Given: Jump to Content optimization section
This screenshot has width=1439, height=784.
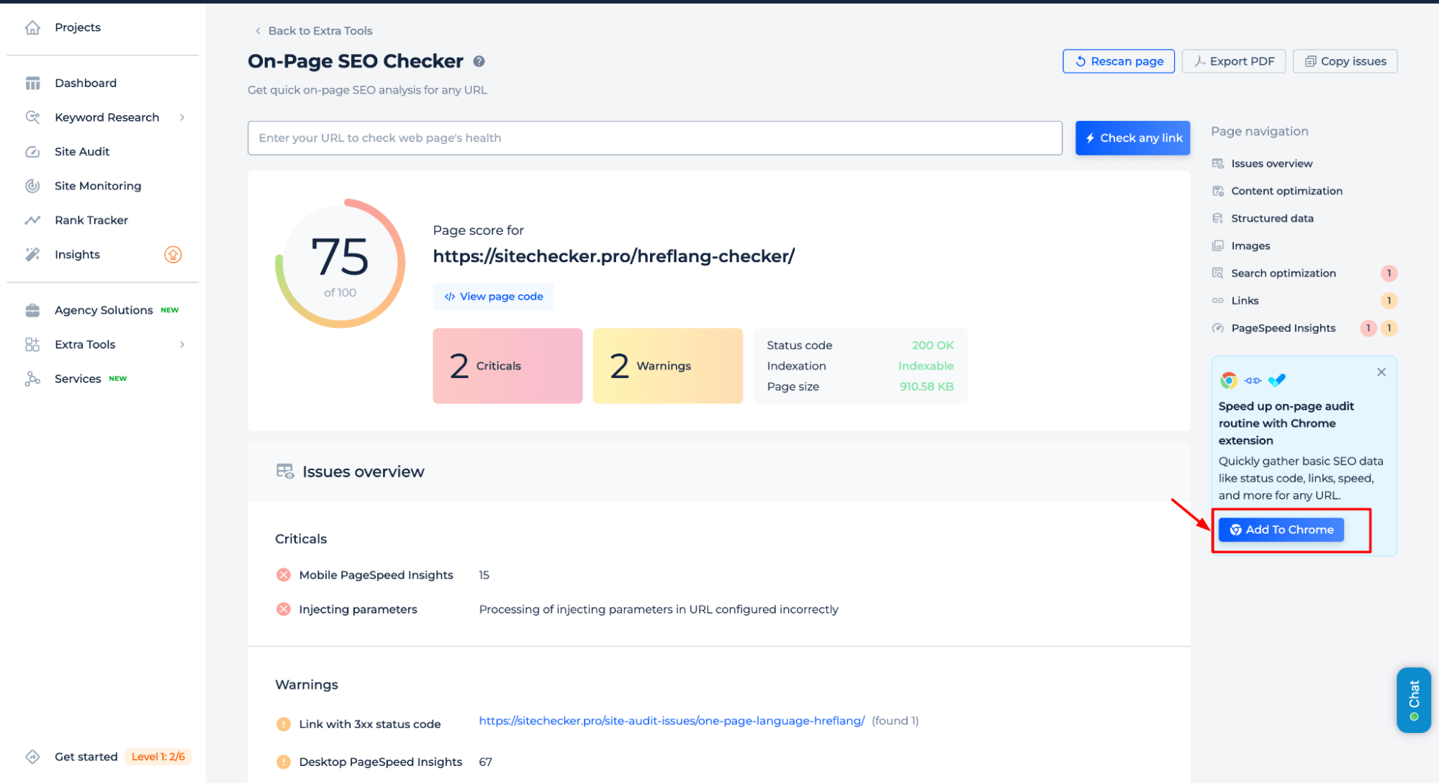Looking at the screenshot, I should (1286, 192).
